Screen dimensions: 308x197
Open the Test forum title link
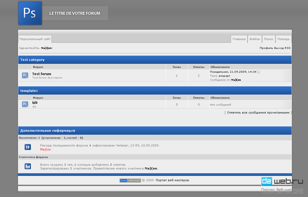pyautogui.click(x=42, y=74)
